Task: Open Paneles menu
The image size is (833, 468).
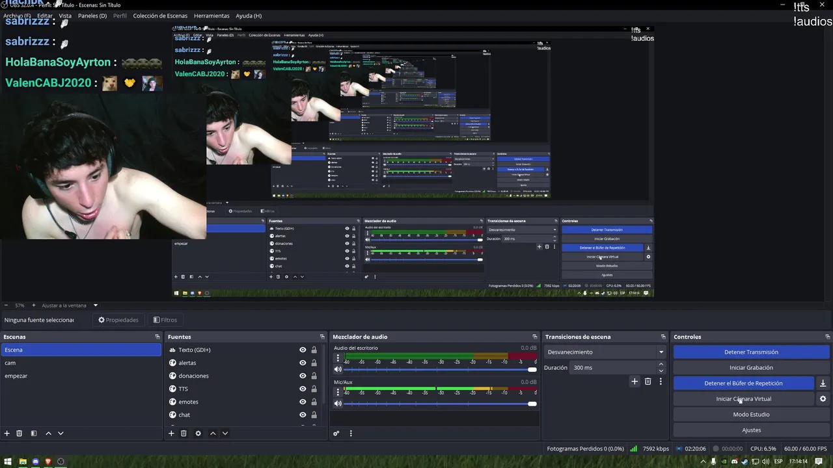Action: tap(92, 16)
